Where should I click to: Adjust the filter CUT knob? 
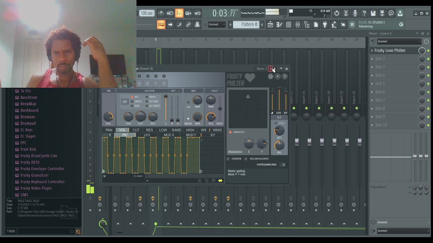pyautogui.click(x=140, y=117)
